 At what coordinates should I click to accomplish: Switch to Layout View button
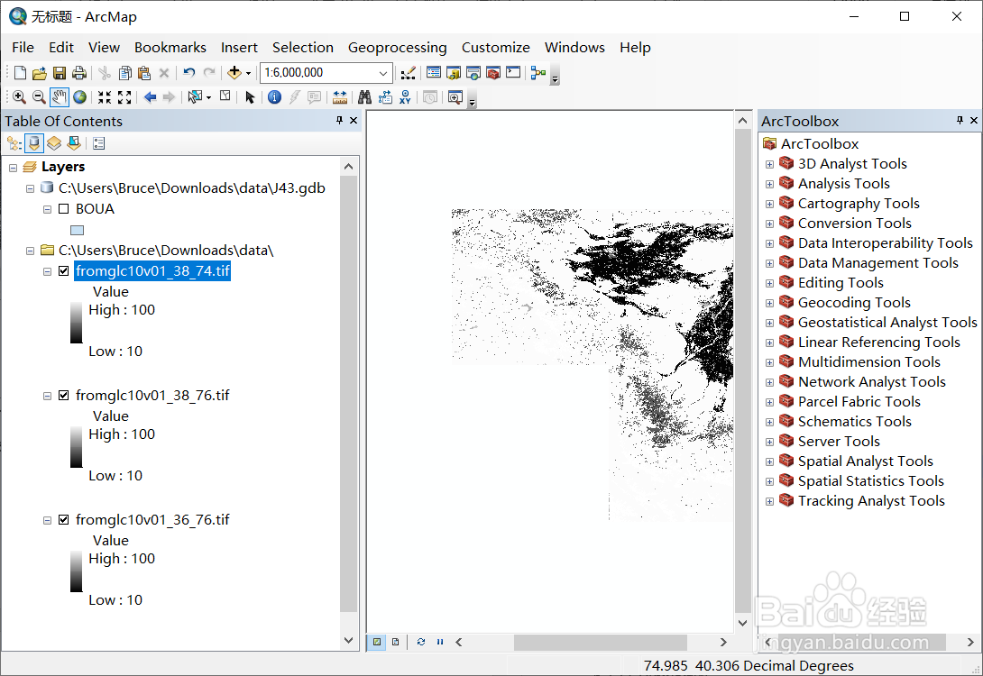click(396, 642)
